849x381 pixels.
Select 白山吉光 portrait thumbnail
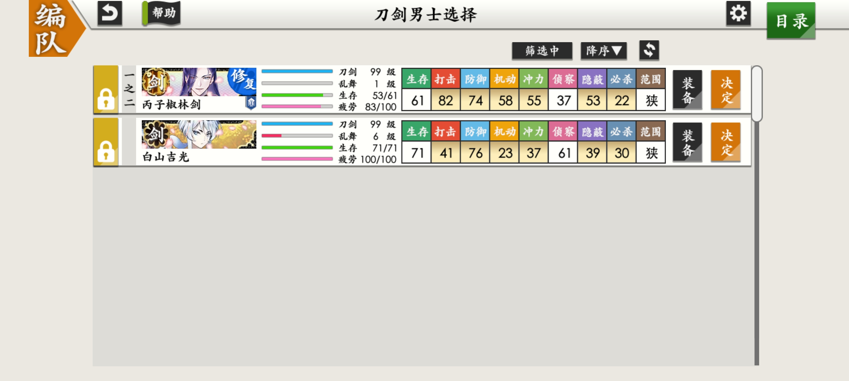199,135
